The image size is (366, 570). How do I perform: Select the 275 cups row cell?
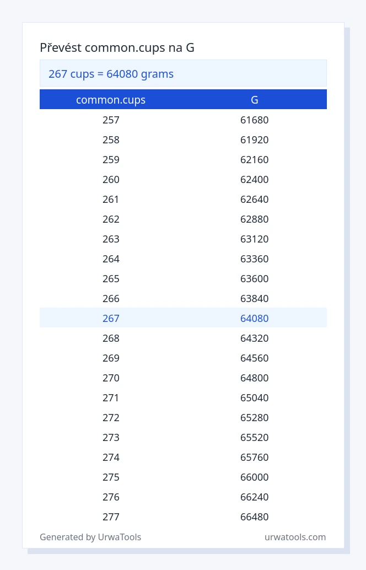(111, 477)
